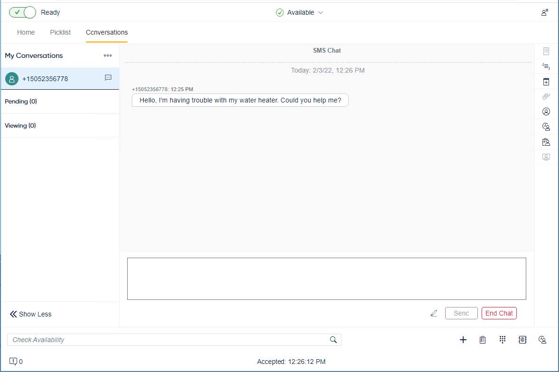Expand the Viewing (0) section
Image resolution: width=559 pixels, height=372 pixels.
coord(20,126)
